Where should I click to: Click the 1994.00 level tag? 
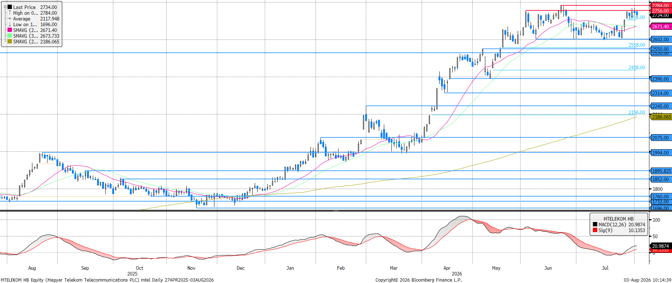tap(661, 153)
